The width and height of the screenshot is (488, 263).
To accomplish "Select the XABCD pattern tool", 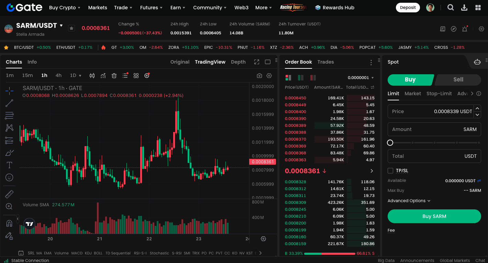I will click(x=9, y=128).
